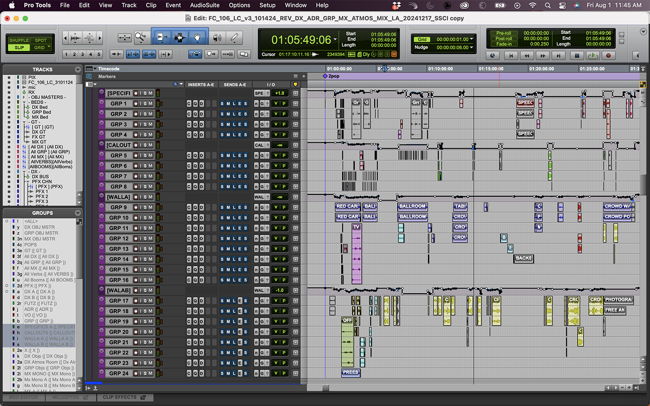
Task: Click the Rewind transport button
Action: 526,56
